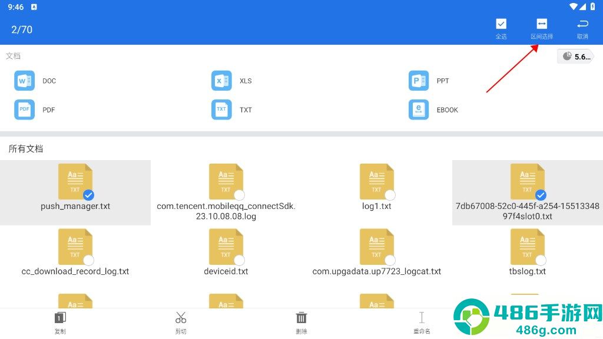Uncheck the 7db67008 slot0.txt selection circle
This screenshot has height=339, width=603.
click(541, 195)
